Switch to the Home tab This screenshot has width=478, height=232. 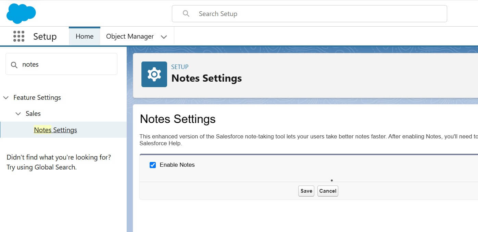click(x=85, y=36)
